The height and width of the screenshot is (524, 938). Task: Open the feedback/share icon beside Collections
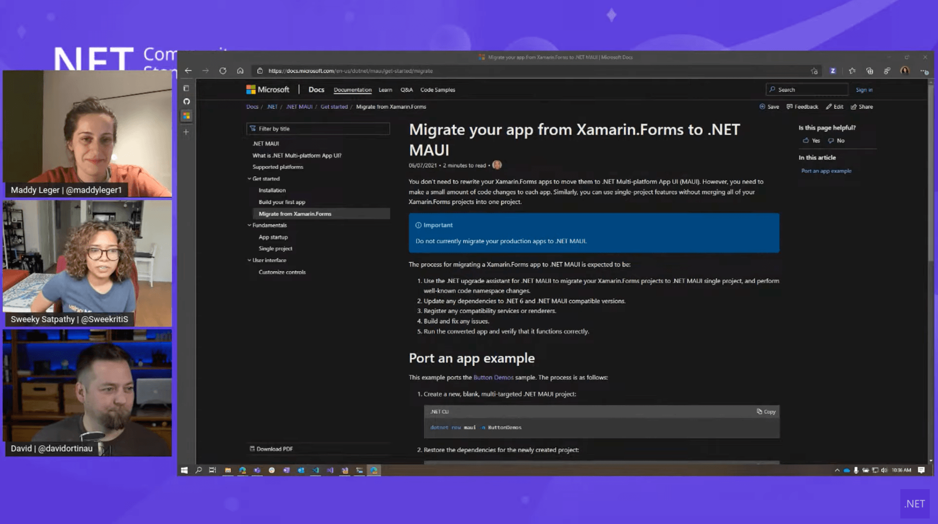(x=887, y=71)
